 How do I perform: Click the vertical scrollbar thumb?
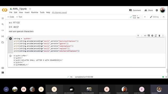pos(167,71)
